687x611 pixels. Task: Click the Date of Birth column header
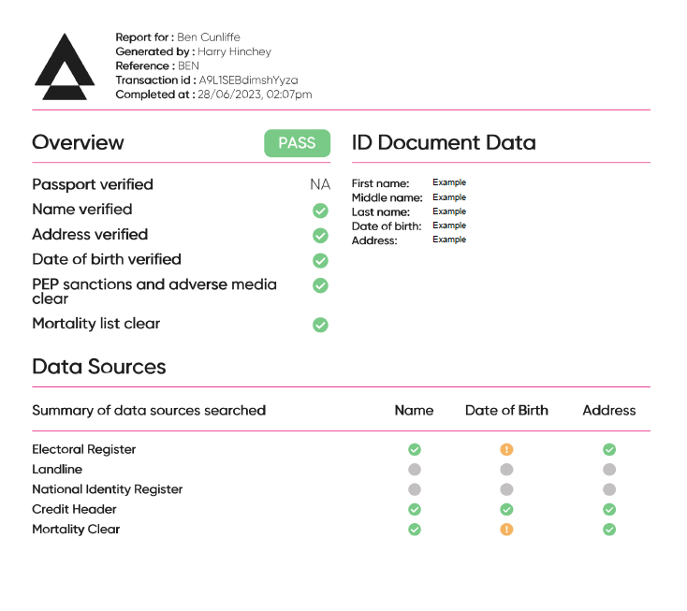click(x=506, y=411)
